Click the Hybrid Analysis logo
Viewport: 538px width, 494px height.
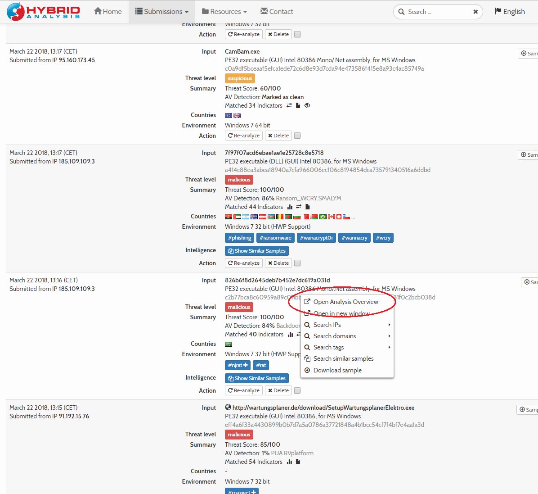43,11
